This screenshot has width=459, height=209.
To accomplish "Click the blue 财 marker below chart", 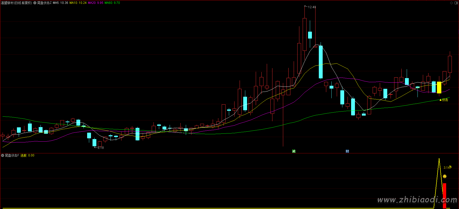I will (x=347, y=151).
